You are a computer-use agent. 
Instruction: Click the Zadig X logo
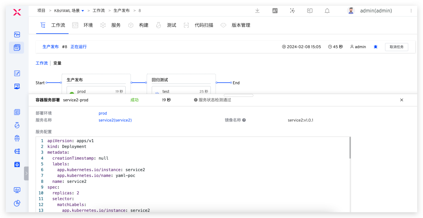17,12
